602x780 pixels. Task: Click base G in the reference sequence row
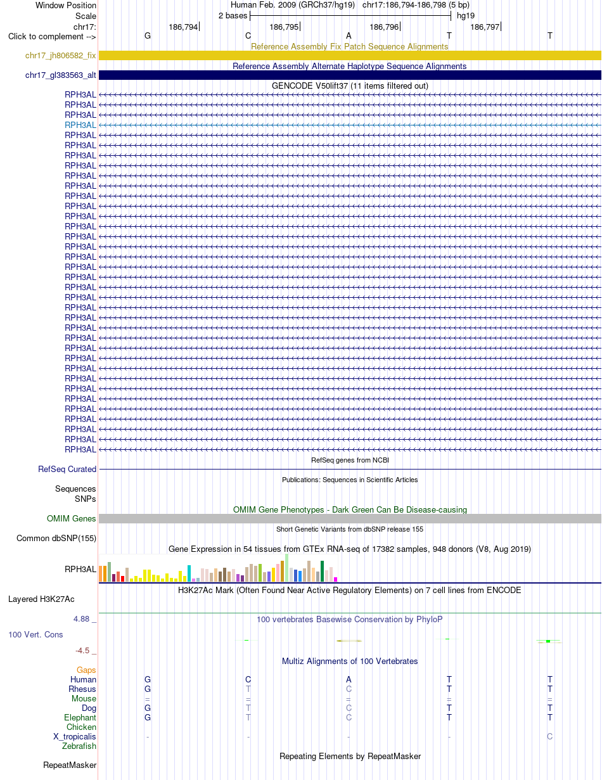pos(148,36)
